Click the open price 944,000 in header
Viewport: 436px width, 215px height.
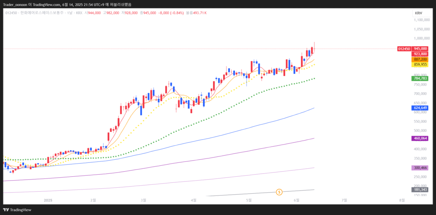tap(94, 13)
